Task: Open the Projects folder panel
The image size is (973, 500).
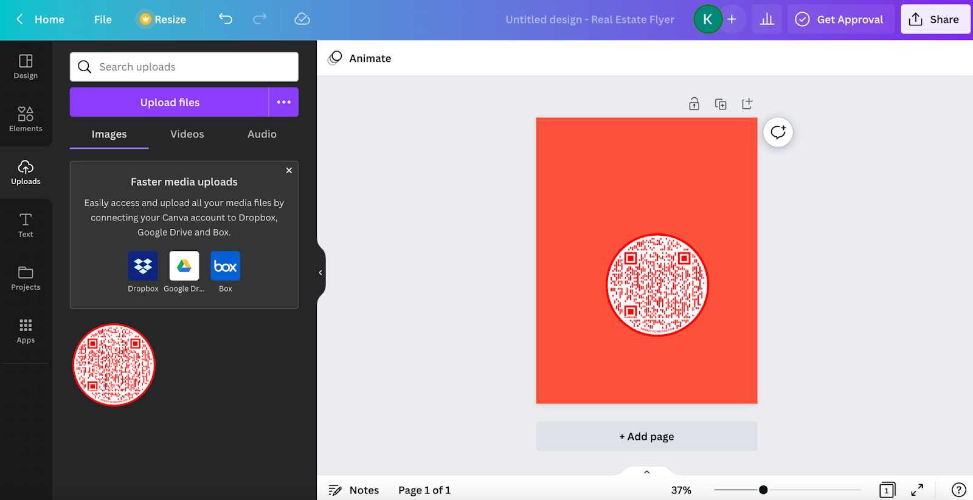Action: [x=26, y=278]
